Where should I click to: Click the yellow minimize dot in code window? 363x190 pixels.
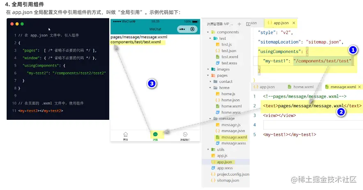[x=17, y=24]
